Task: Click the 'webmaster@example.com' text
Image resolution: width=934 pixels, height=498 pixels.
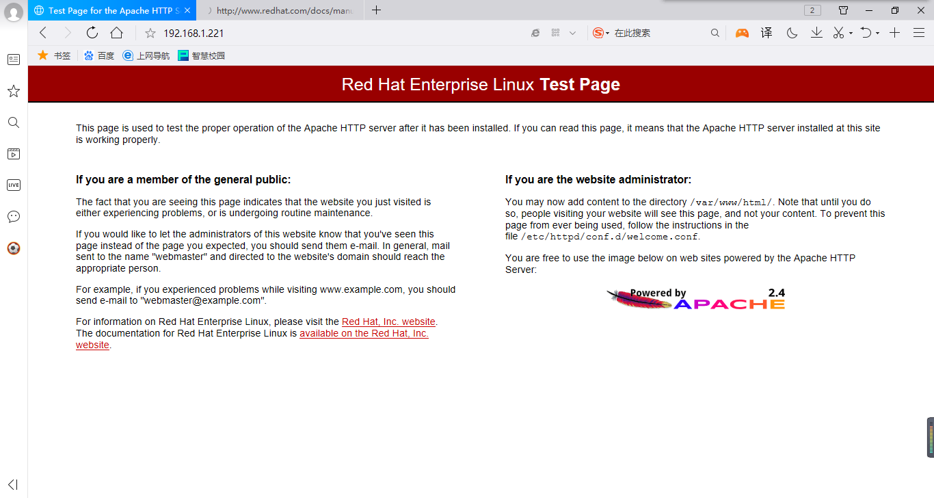Action: tap(203, 300)
